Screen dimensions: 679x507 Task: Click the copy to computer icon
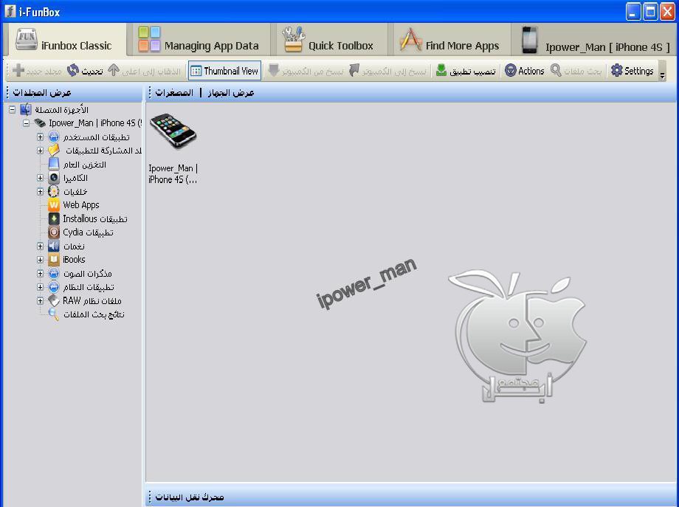tap(355, 70)
